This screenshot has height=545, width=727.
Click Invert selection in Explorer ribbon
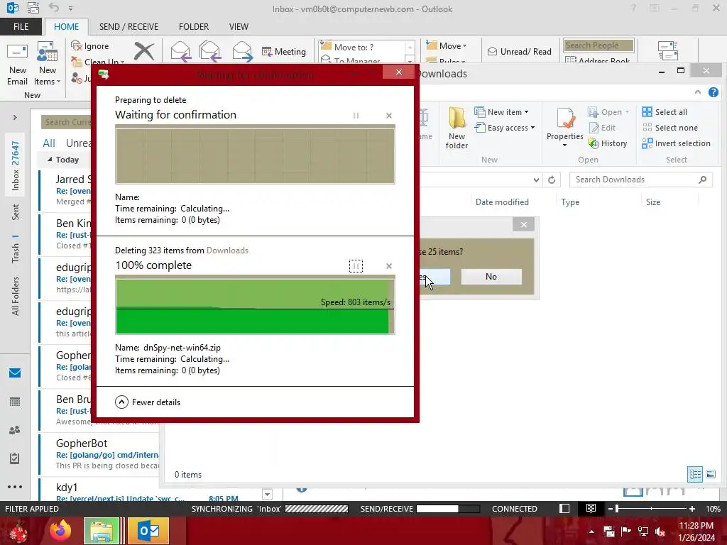point(676,143)
